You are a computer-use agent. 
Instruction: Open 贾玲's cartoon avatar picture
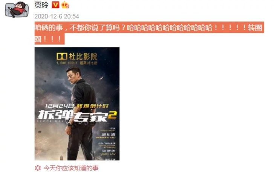(x=17, y=9)
